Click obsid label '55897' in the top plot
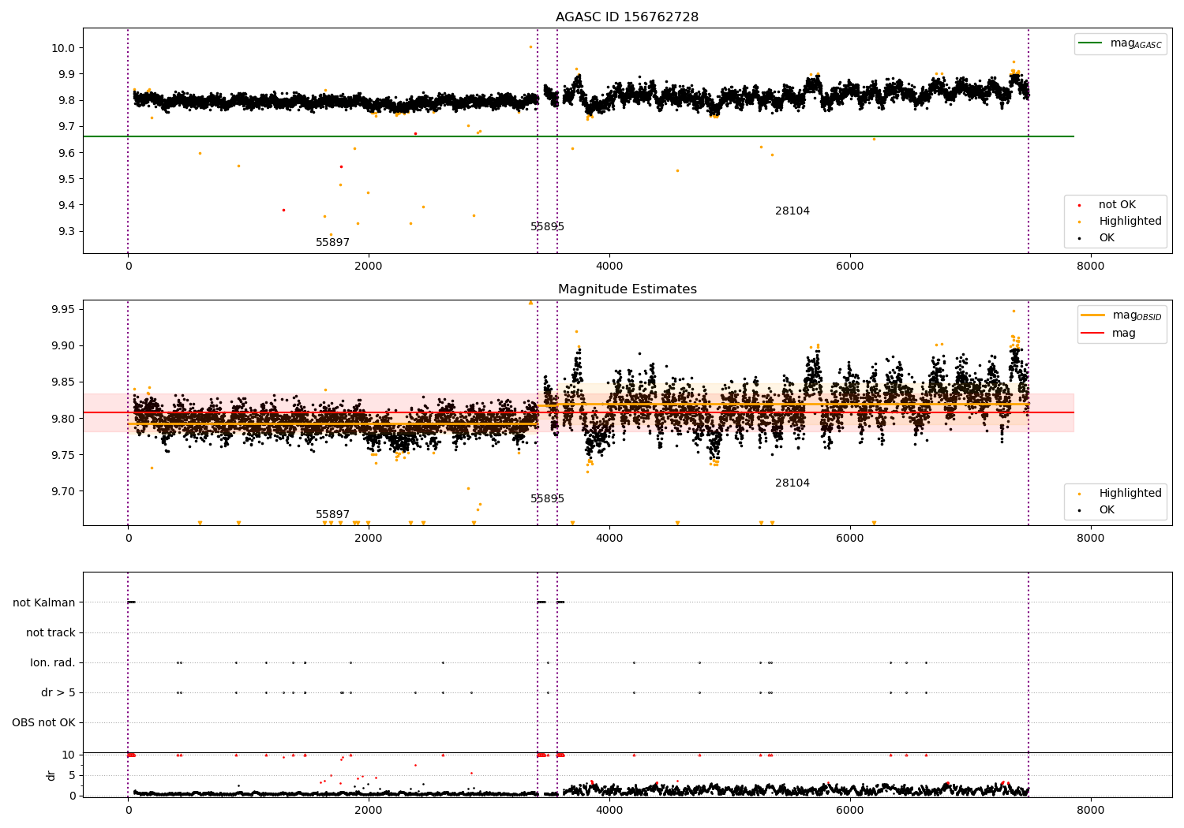This screenshot has height=828, width=1184. pos(332,243)
